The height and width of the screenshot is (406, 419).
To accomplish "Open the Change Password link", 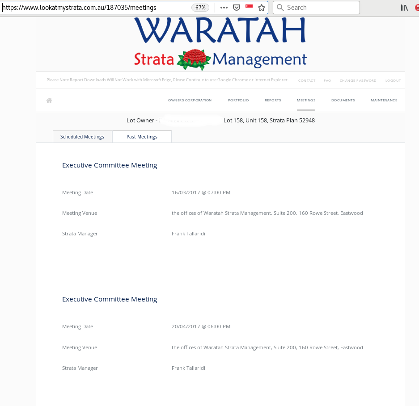I will (358, 81).
